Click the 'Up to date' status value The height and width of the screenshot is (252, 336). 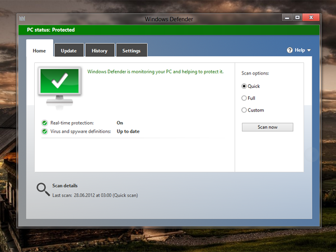(128, 132)
